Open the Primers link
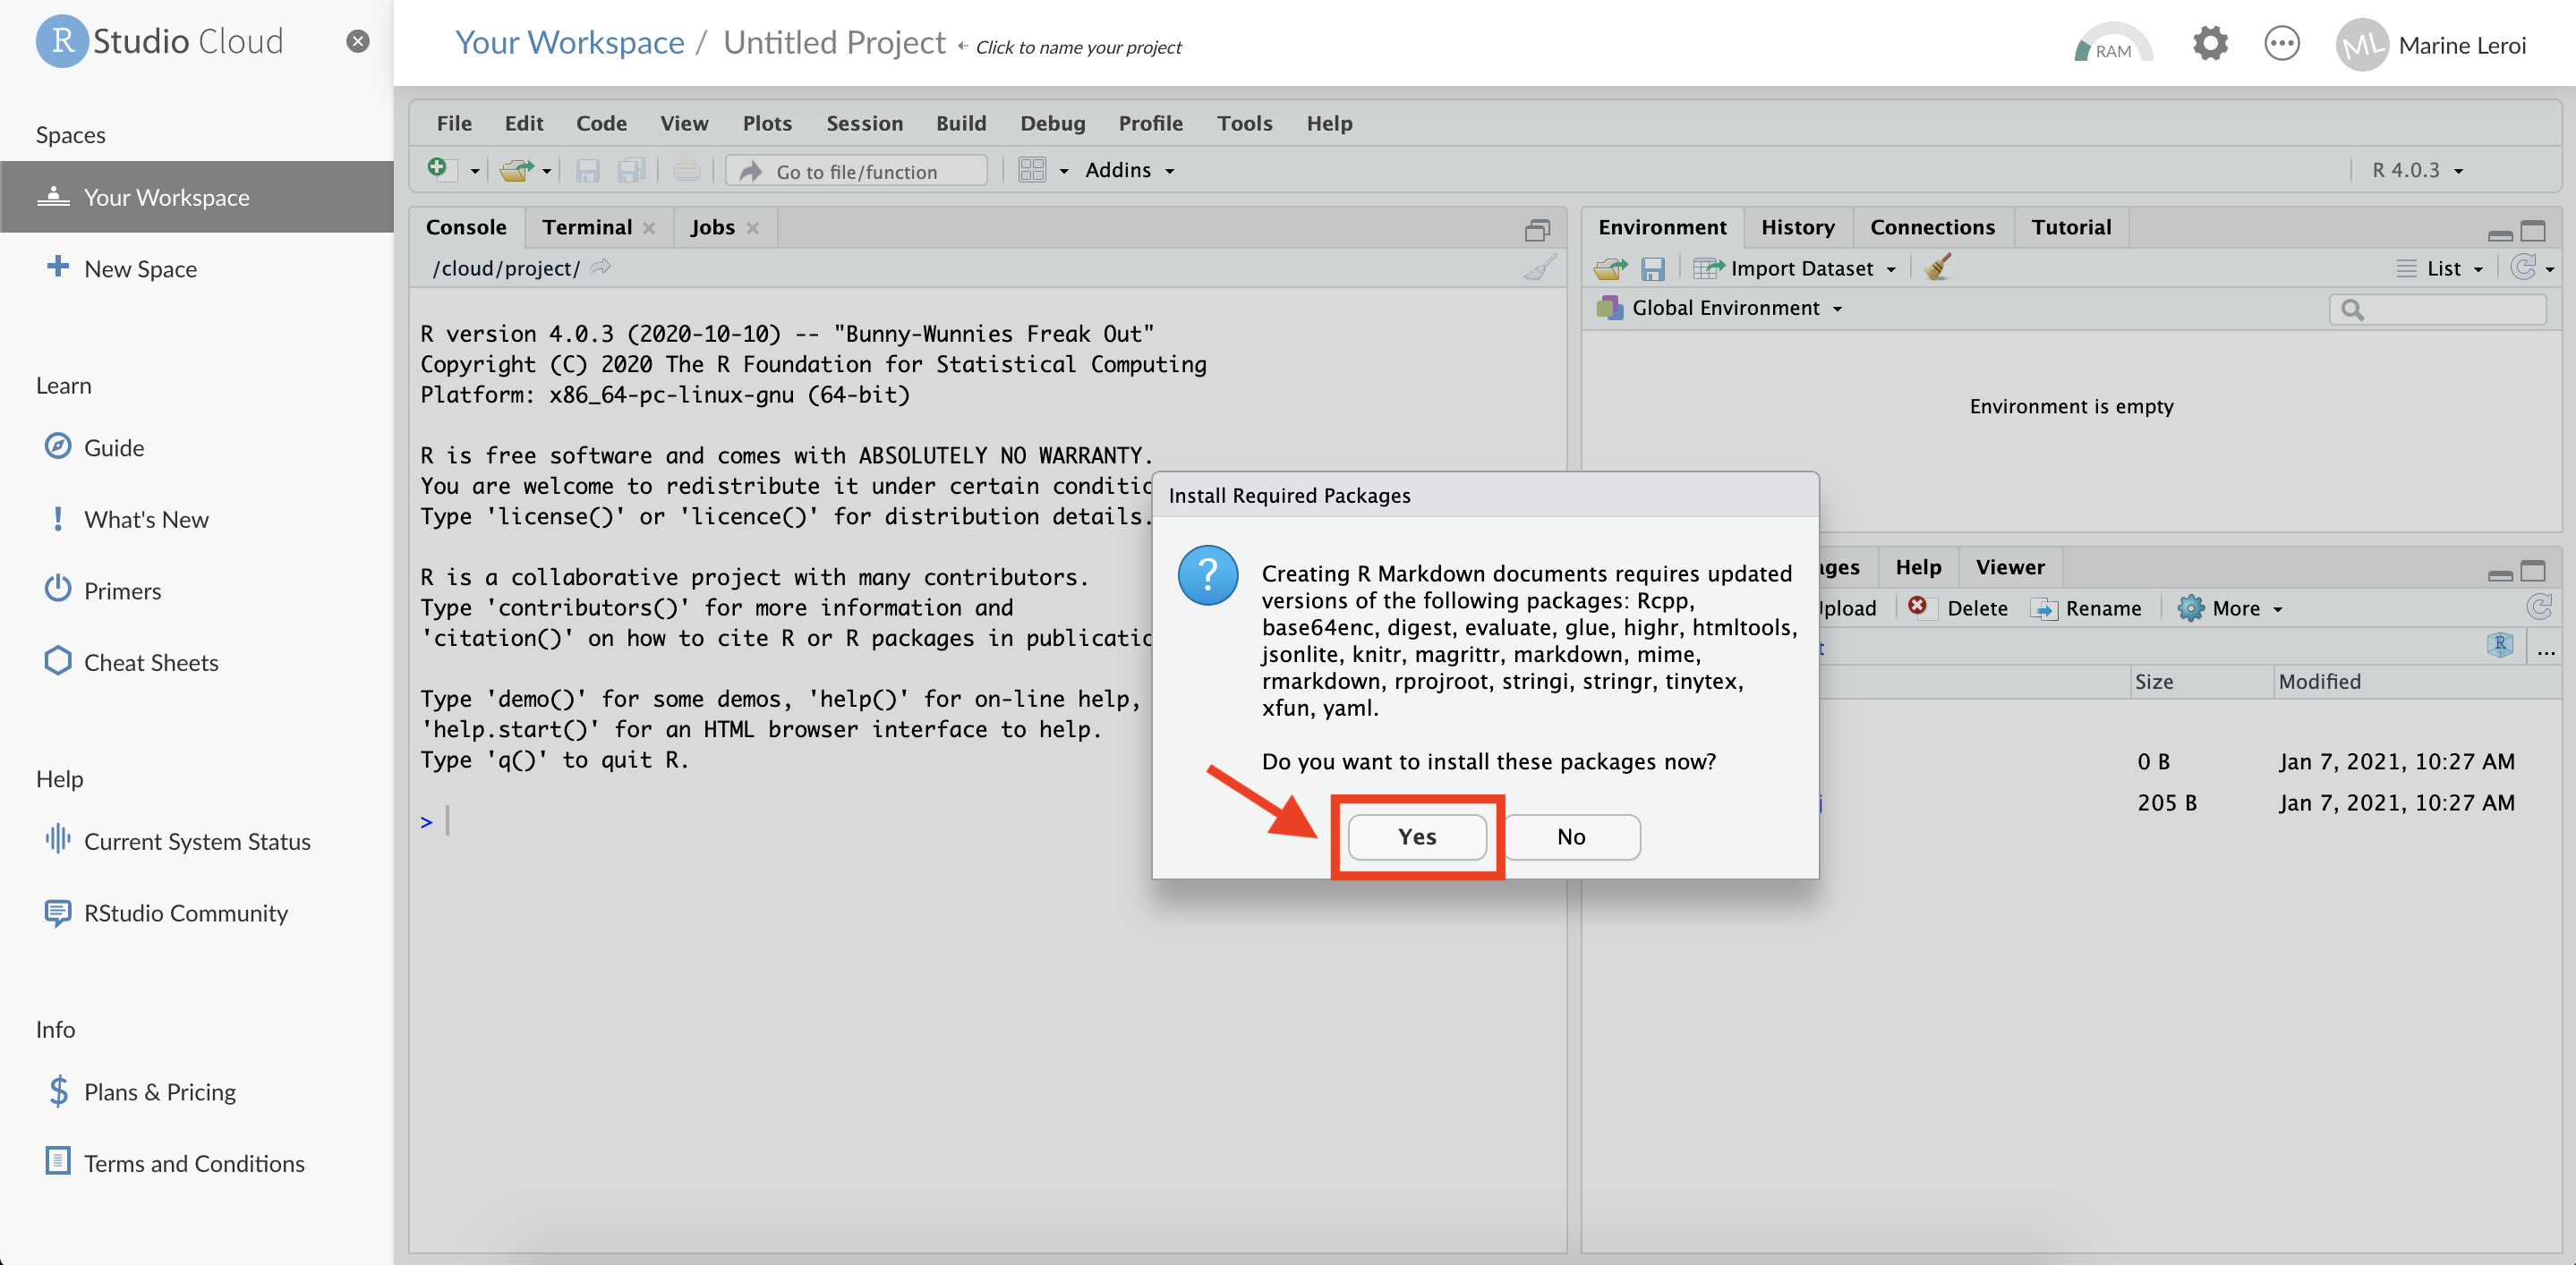This screenshot has width=2576, height=1265. tap(103, 590)
